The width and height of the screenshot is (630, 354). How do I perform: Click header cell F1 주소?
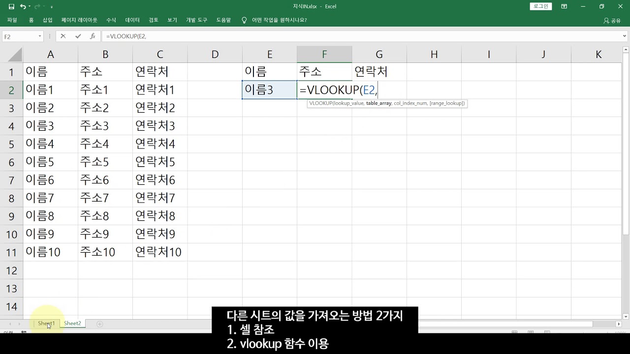click(324, 72)
